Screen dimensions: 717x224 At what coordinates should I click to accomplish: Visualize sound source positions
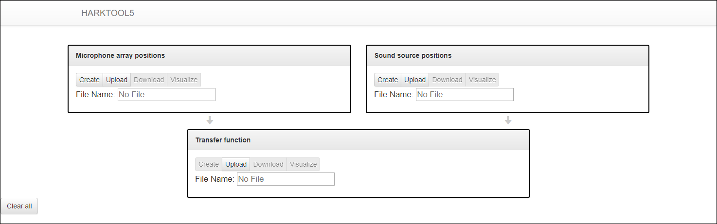[x=482, y=80]
